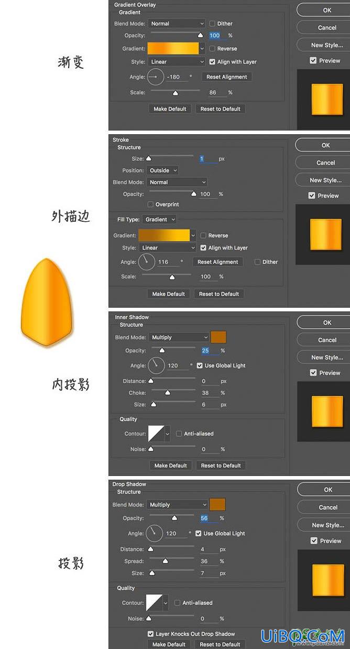Image resolution: width=350 pixels, height=649 pixels.
Task: Click the Drop Shadow angle dial
Action: (x=154, y=533)
